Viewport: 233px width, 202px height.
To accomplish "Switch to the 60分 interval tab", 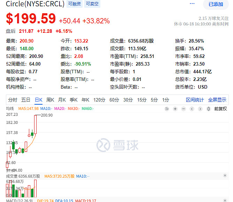I will (114, 100).
